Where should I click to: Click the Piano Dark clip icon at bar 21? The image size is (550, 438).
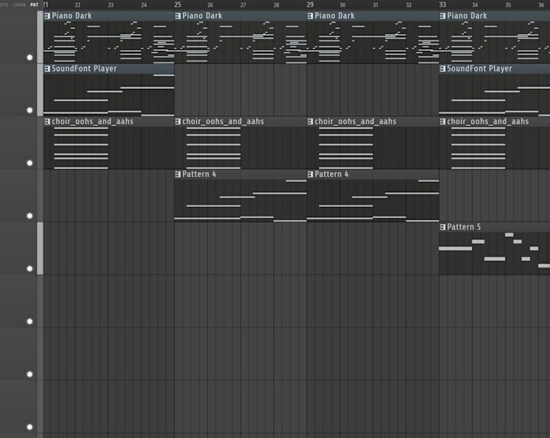(48, 16)
